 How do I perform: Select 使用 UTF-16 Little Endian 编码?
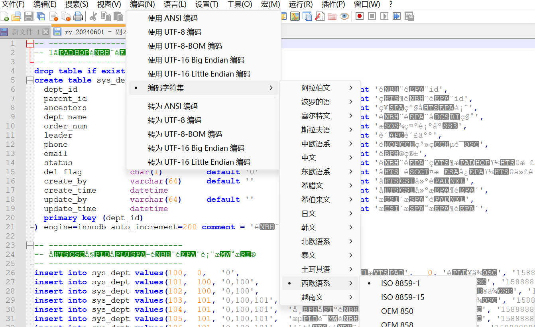pos(203,74)
